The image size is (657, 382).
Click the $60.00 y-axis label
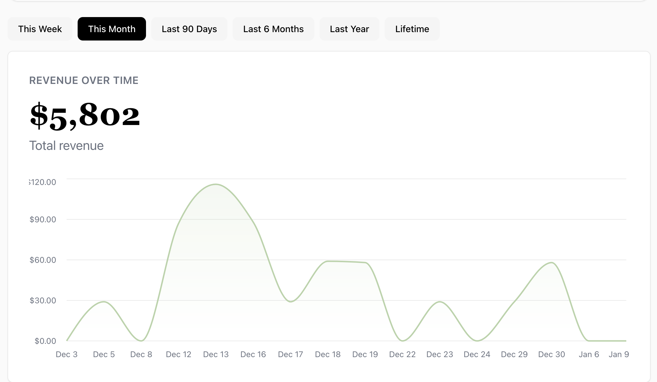[x=43, y=260]
